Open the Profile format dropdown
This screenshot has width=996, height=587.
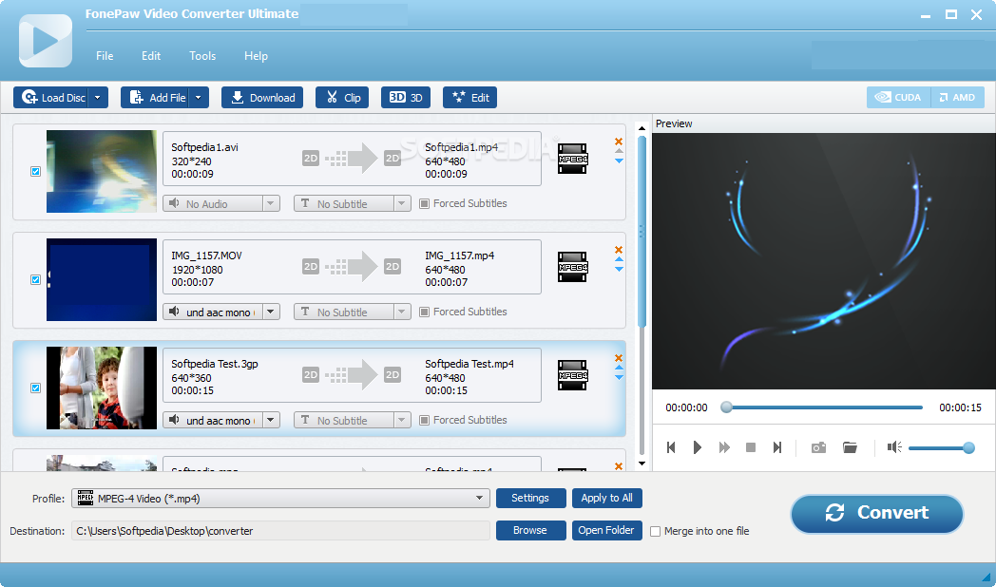click(280, 498)
